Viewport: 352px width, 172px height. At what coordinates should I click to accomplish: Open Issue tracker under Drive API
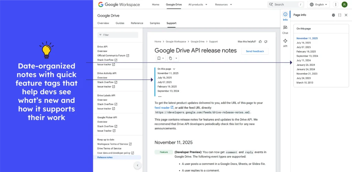click(106, 64)
